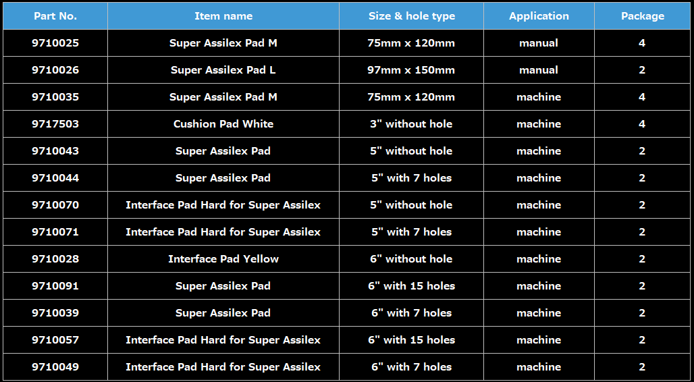Click the Super Assilex Pad L item name
The width and height of the screenshot is (694, 382).
[x=223, y=70]
